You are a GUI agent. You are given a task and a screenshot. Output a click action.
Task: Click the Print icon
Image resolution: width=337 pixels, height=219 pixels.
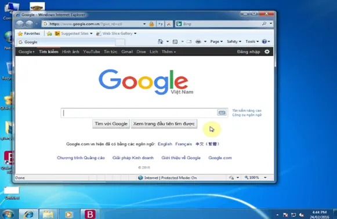[198, 42]
